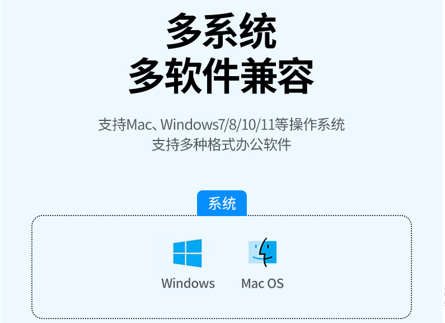Click the 兼容 characters in the headline
The height and width of the screenshot is (323, 445).
[277, 76]
